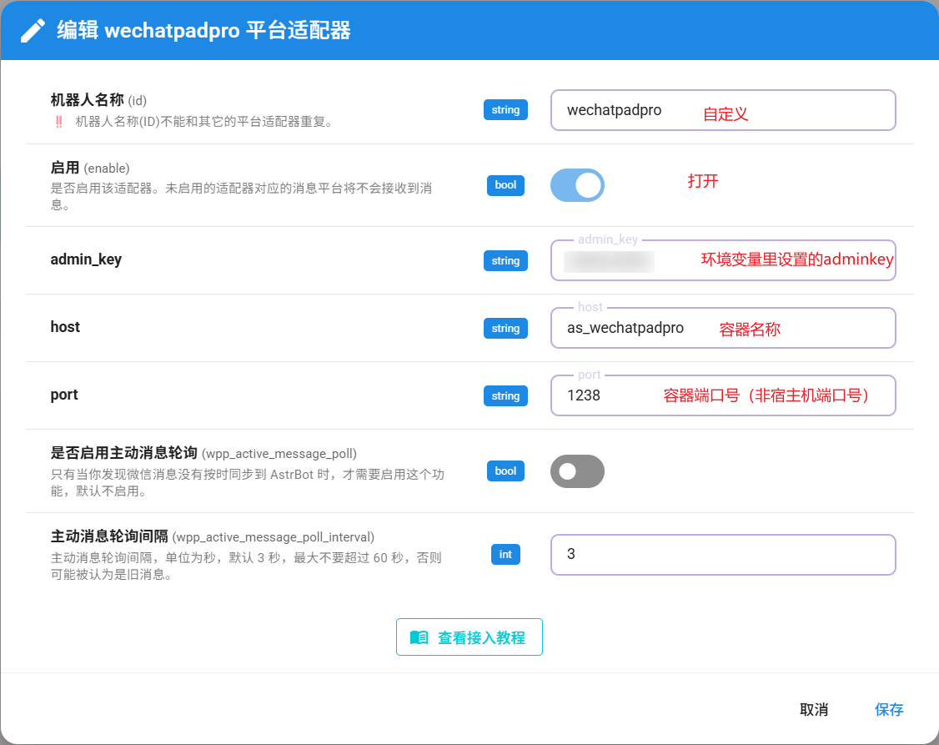Screen dimensions: 939x745
Task: Click the 启用 (enable) label
Action: click(90, 168)
